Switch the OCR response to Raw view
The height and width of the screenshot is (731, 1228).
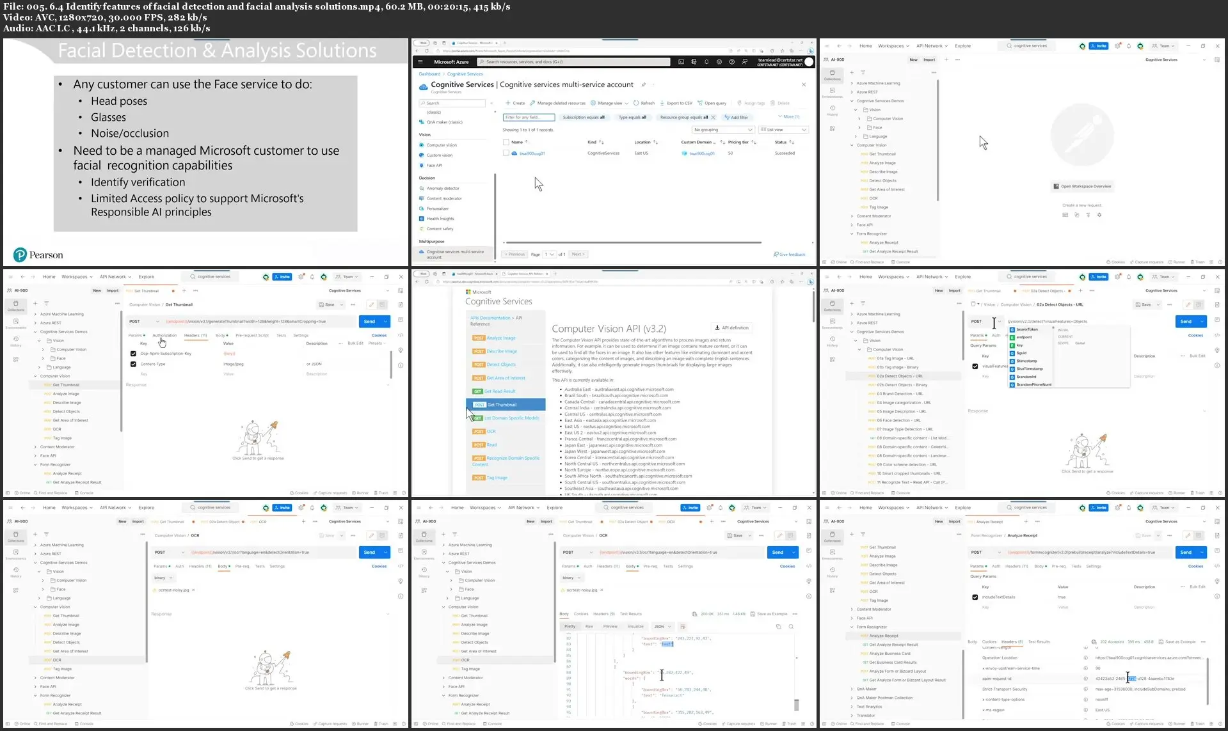pyautogui.click(x=589, y=627)
